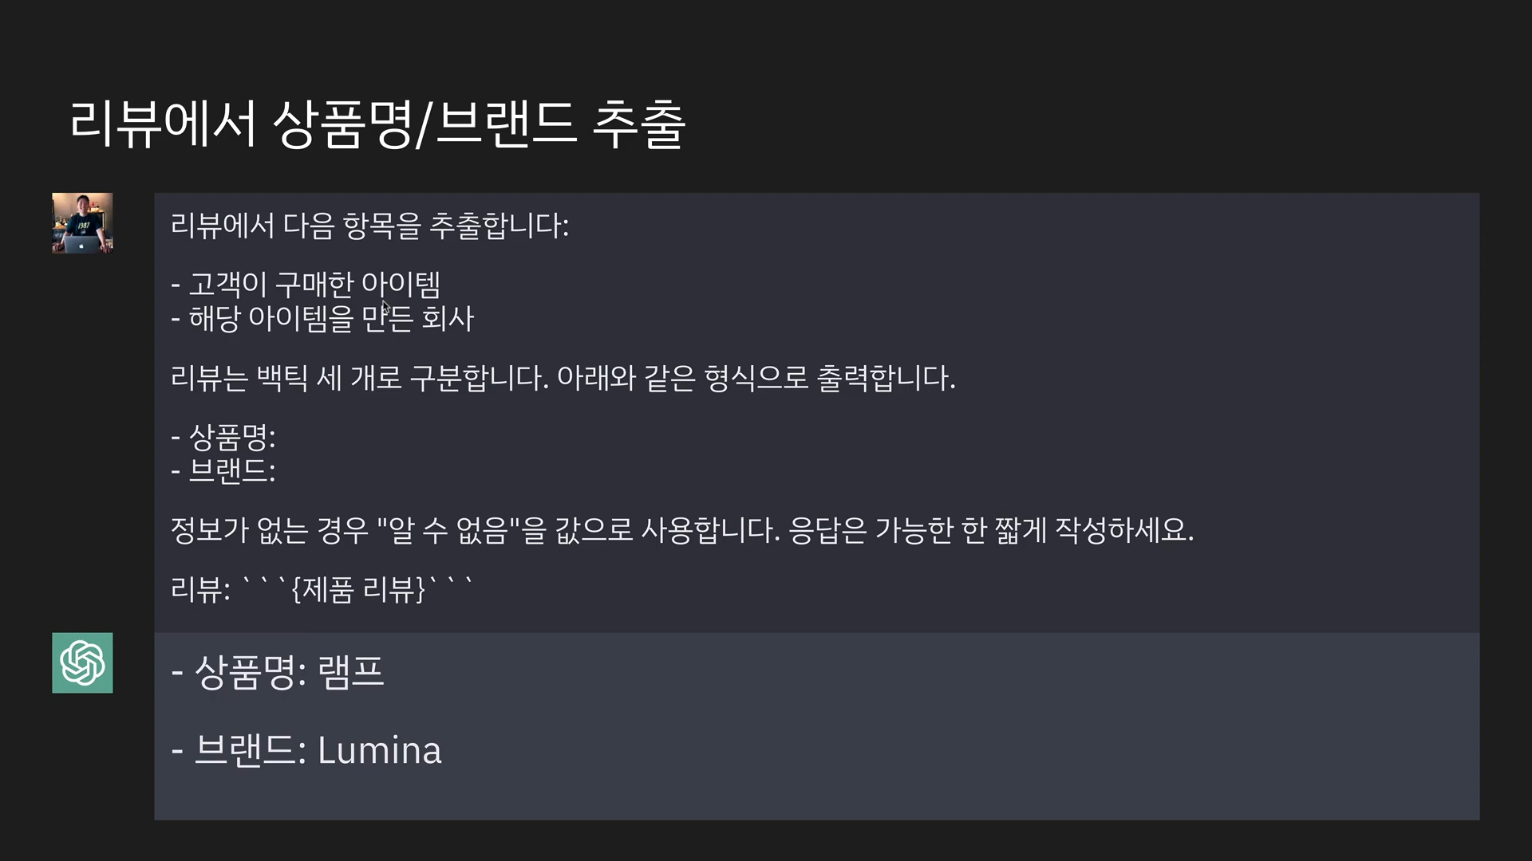The image size is (1532, 861).
Task: Click the placeholder {제품 리뷰}
Action: click(x=358, y=590)
